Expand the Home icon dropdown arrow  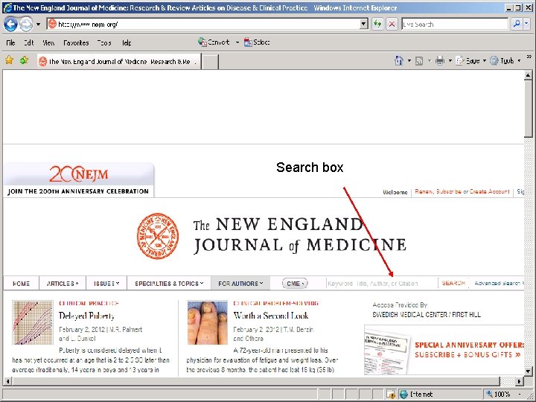(409, 61)
